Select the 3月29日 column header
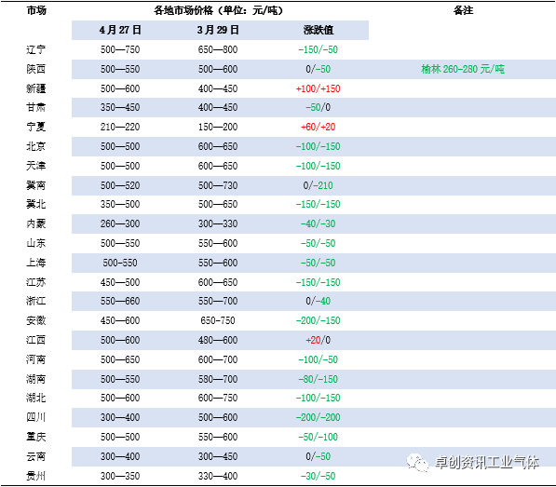Screen dimensions: 556x487 click(x=218, y=30)
